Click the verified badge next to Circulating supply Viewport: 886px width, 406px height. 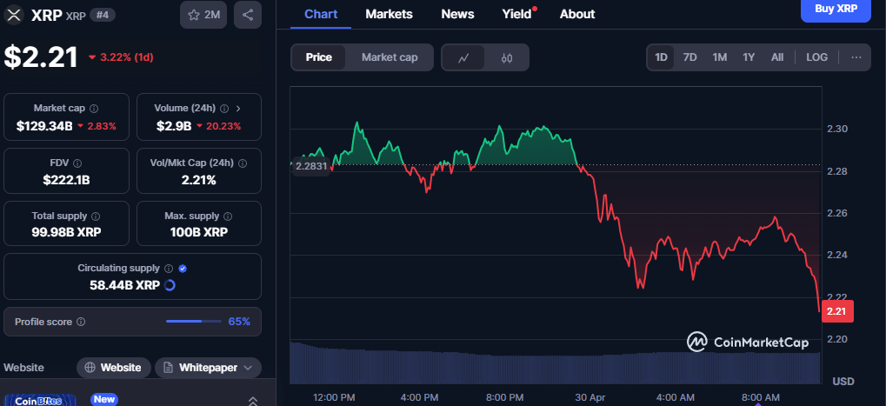[183, 269]
